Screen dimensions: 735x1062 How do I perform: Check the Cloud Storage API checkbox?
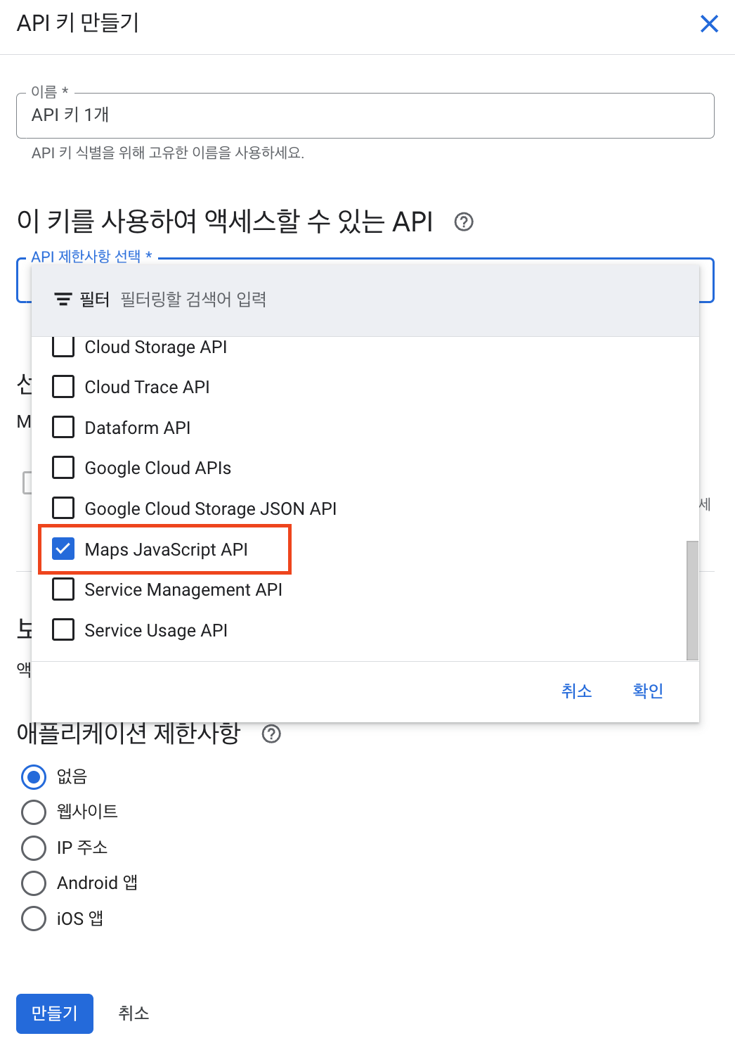(x=63, y=346)
